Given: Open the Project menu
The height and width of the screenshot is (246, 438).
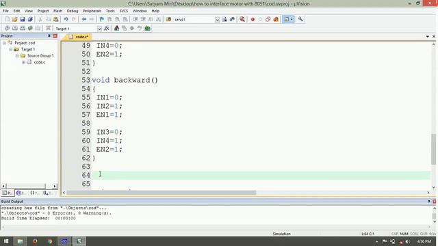Looking at the screenshot, I should click(43, 11).
